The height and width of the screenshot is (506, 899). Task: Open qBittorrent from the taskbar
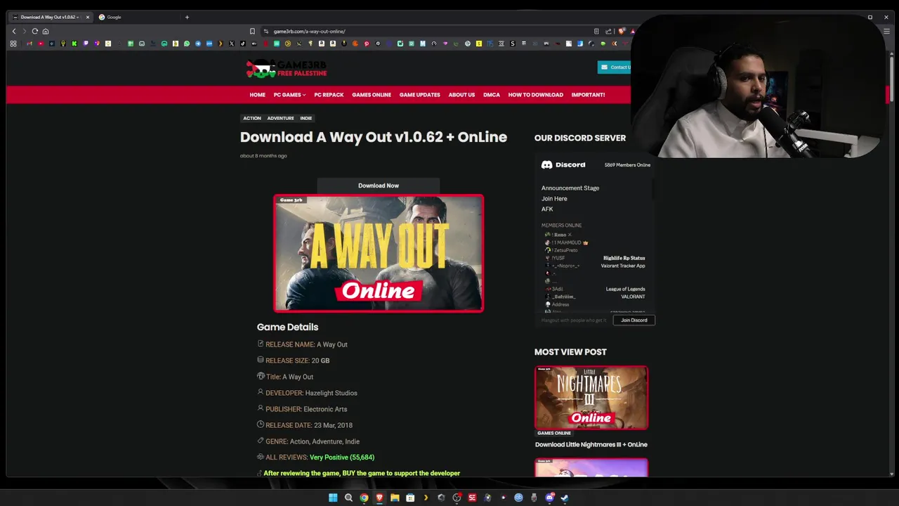tap(518, 498)
